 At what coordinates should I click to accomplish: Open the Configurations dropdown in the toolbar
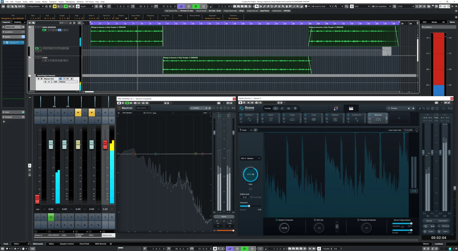pyautogui.click(x=34, y=6)
